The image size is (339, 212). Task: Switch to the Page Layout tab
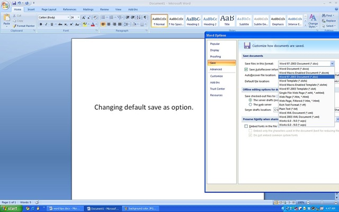tap(49, 10)
